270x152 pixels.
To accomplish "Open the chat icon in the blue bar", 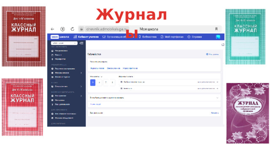I will [218, 37].
